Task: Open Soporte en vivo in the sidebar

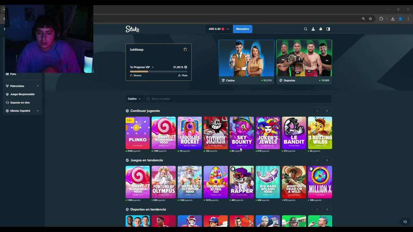Action: click(x=20, y=102)
